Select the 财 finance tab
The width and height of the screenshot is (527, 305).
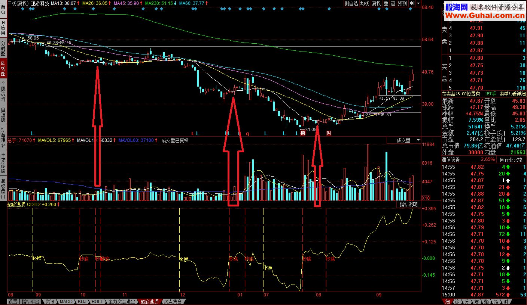(x=506, y=302)
